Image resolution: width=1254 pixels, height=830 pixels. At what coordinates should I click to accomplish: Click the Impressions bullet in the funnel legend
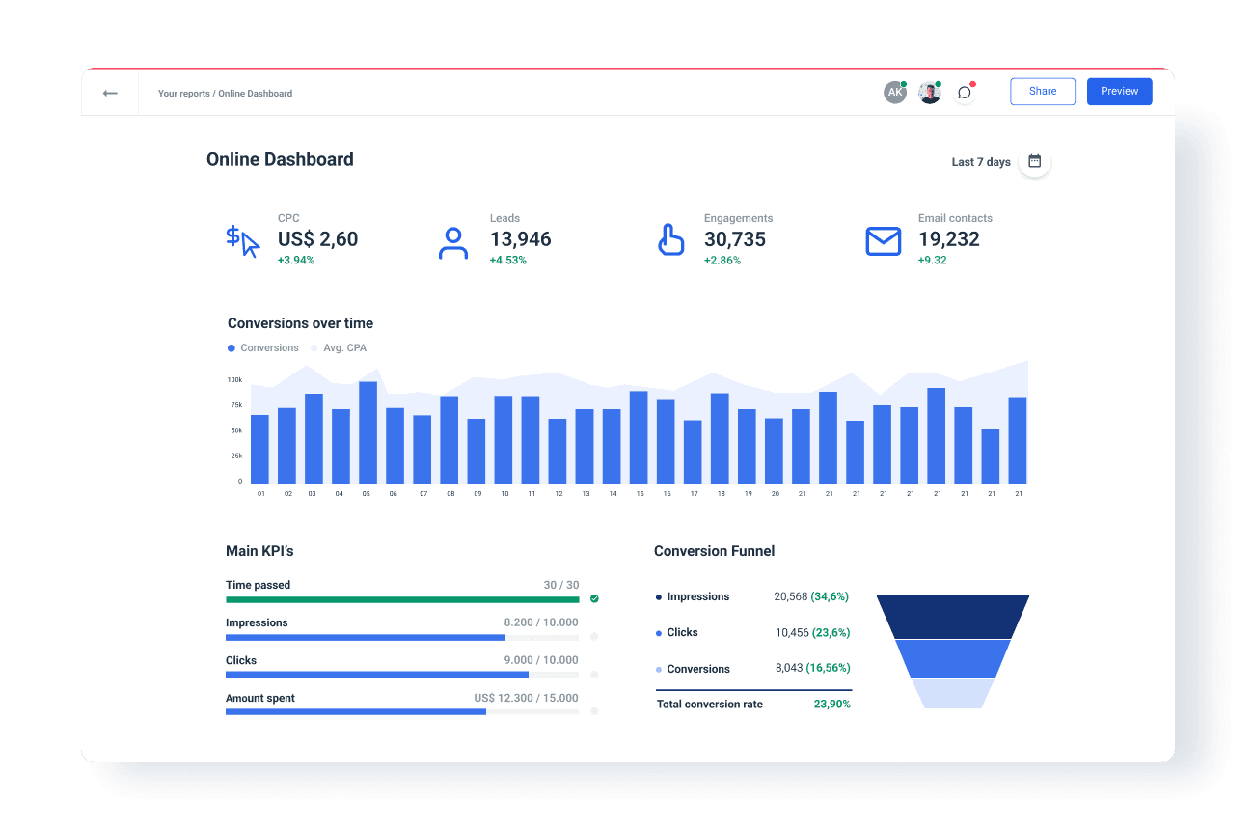660,596
